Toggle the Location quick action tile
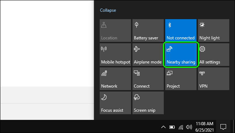This screenshot has height=133, width=235. (x=115, y=31)
